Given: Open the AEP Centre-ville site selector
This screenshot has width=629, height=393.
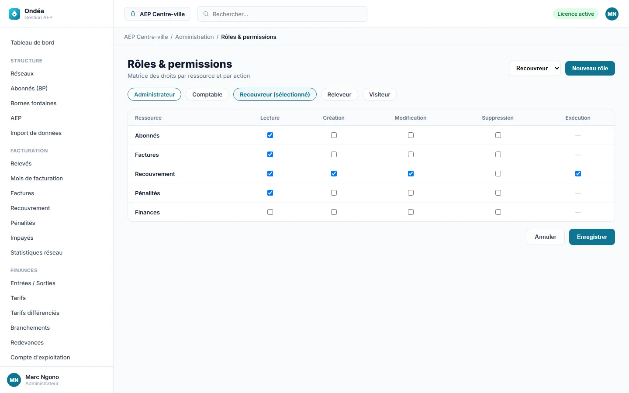Looking at the screenshot, I should [157, 14].
